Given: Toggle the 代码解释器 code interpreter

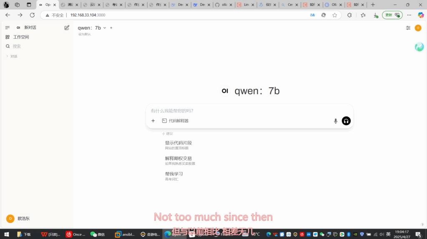Looking at the screenshot, I should (176, 121).
